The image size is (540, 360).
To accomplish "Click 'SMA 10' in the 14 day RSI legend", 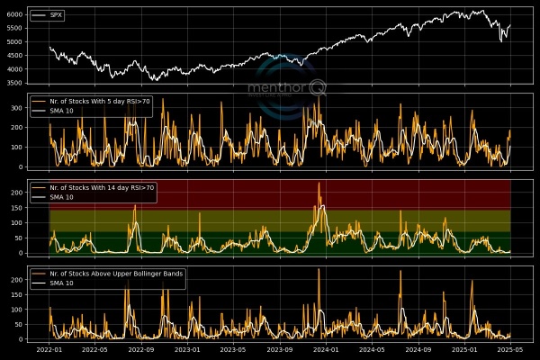I will [61, 197].
